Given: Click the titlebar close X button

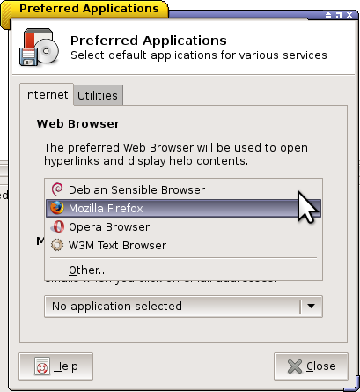Looking at the screenshot, I should point(349,15).
